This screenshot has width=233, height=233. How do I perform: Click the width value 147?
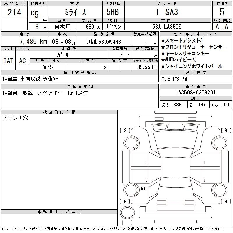tap(202, 105)
